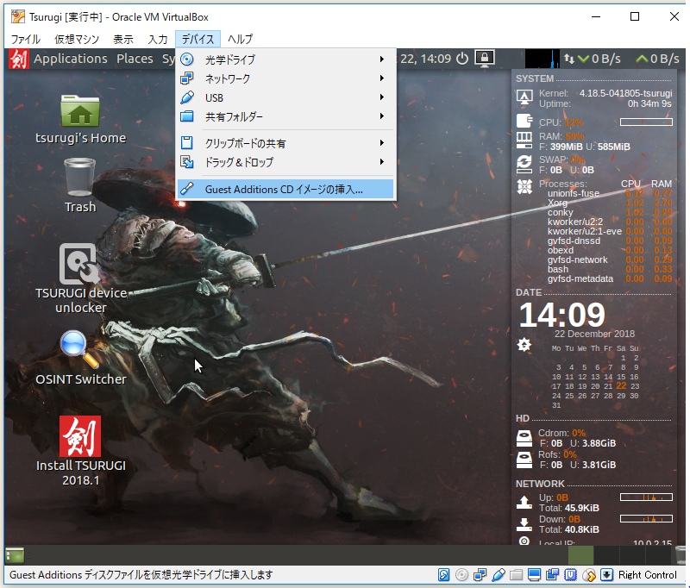Click the conky network Up graph
The image size is (690, 588).
tap(646, 497)
